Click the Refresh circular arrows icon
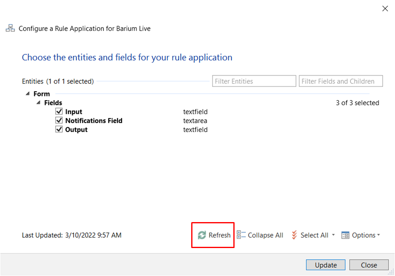This screenshot has width=395, height=276. (x=201, y=235)
